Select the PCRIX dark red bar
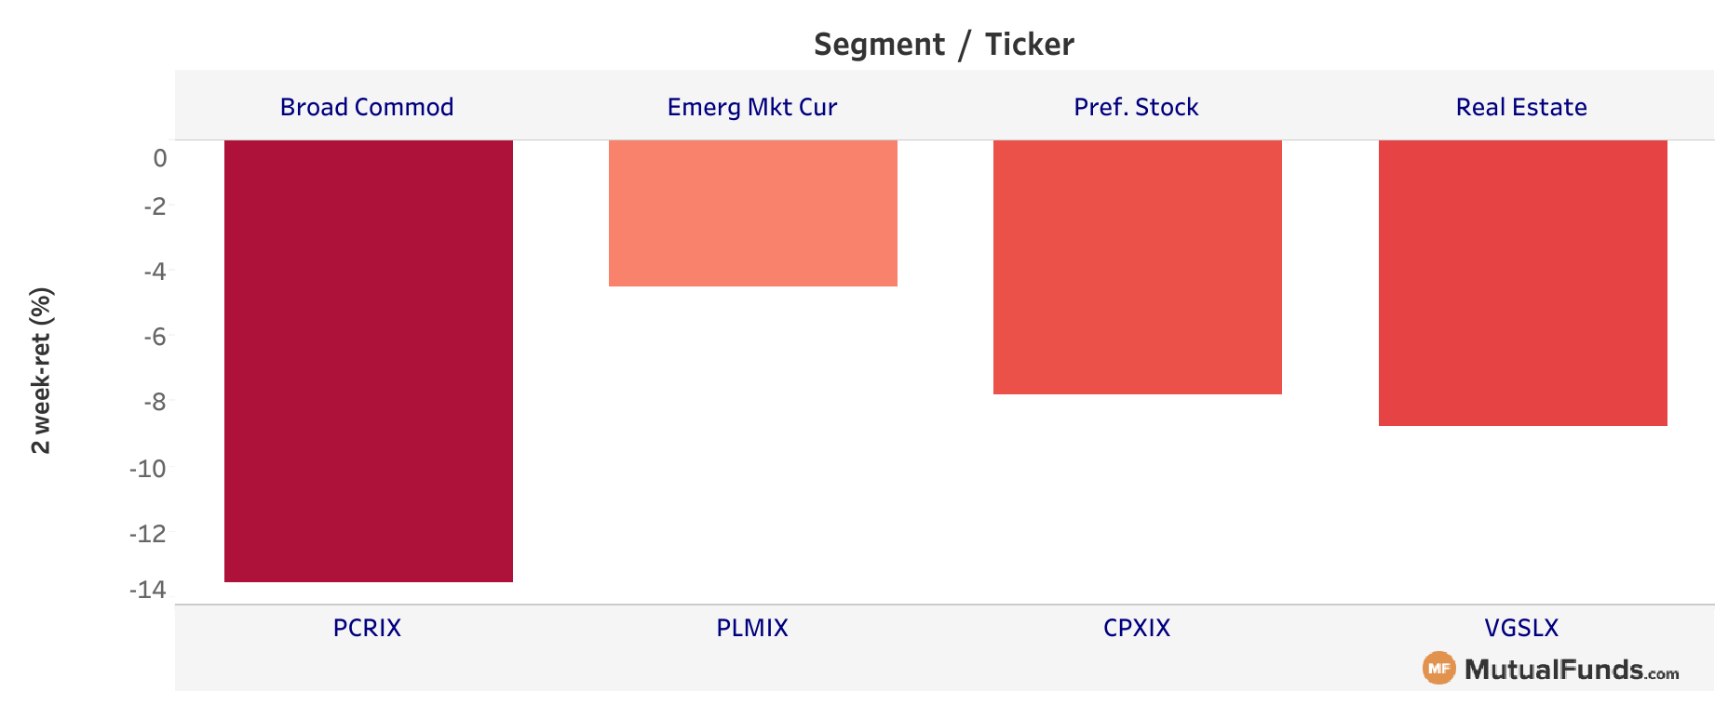The height and width of the screenshot is (705, 1728). [x=369, y=361]
